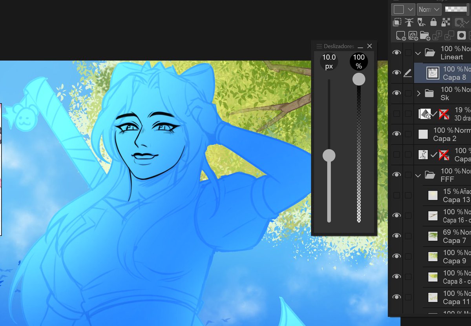The image size is (471, 326).
Task: Click the brush size slider handle
Action: pyautogui.click(x=329, y=156)
